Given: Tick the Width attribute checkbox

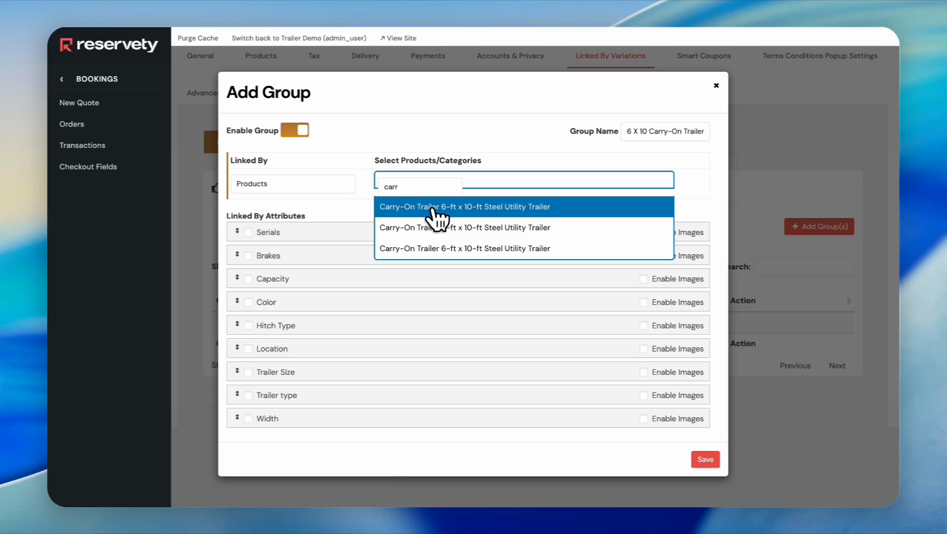Looking at the screenshot, I should click(x=248, y=418).
